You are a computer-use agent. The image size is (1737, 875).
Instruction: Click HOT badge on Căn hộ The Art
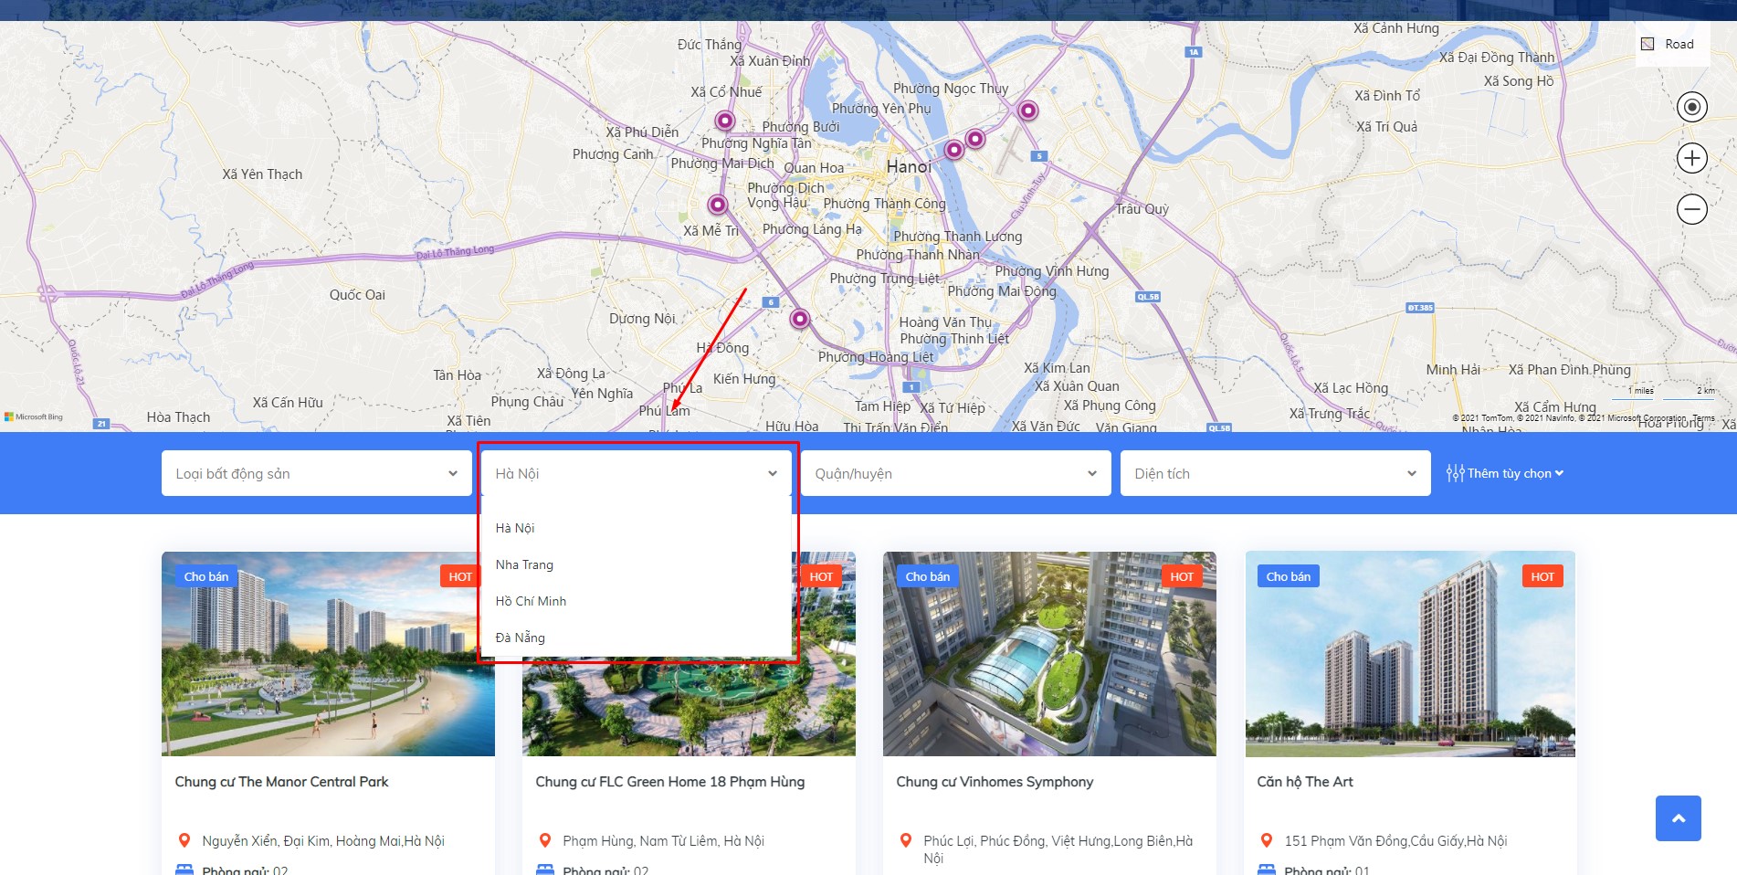pyautogui.click(x=1542, y=576)
